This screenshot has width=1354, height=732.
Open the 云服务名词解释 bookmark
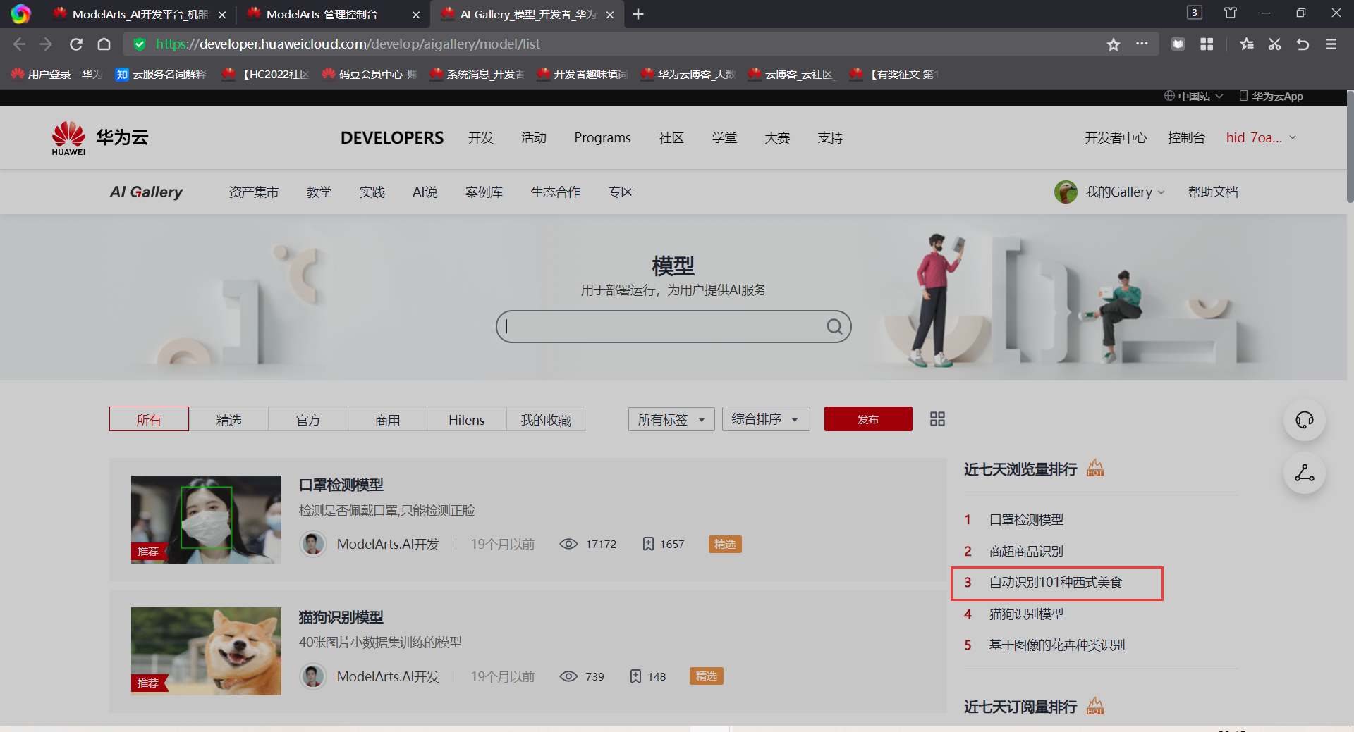coord(161,74)
